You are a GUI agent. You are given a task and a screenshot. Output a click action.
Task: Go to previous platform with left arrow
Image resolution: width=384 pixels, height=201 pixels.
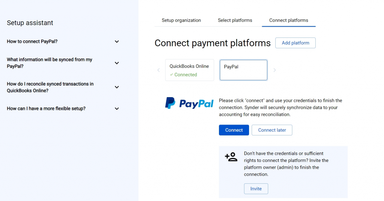point(159,70)
